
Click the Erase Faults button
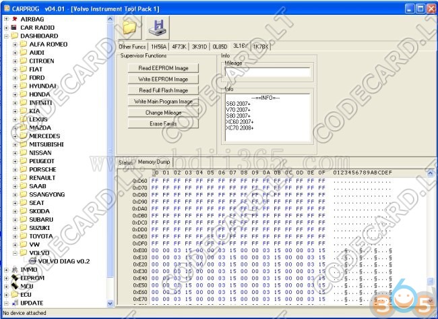click(164, 123)
